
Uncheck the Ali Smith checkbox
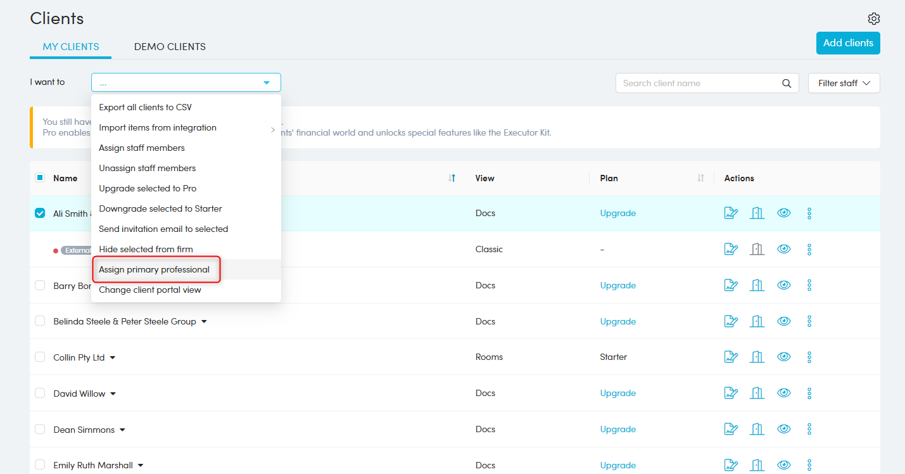click(x=40, y=214)
